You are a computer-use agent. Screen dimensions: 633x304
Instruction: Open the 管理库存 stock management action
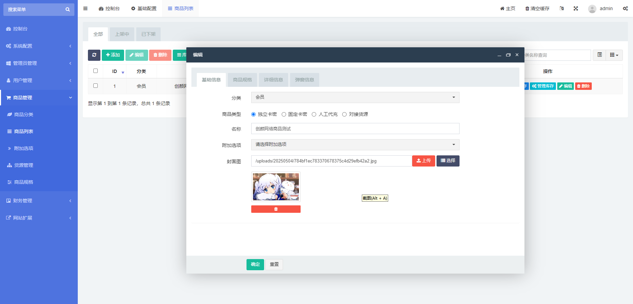click(542, 86)
